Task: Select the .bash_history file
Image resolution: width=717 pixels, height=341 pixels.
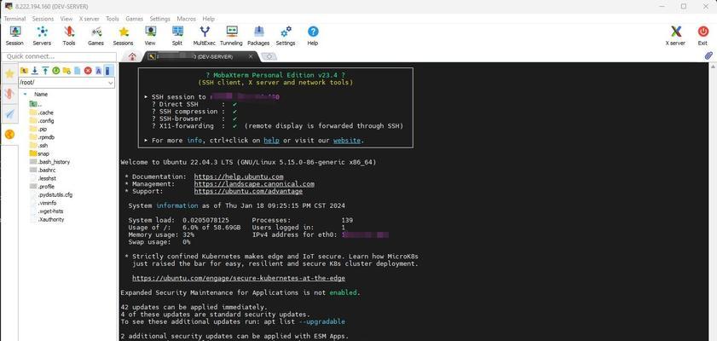Action: [49, 162]
